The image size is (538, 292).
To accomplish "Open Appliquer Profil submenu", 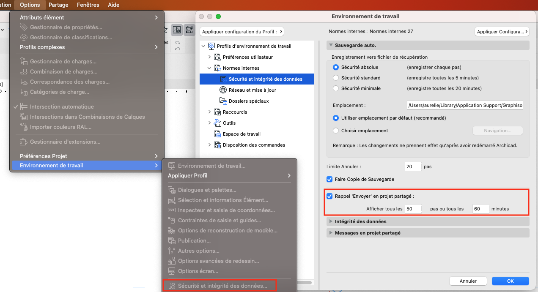I will (230, 175).
